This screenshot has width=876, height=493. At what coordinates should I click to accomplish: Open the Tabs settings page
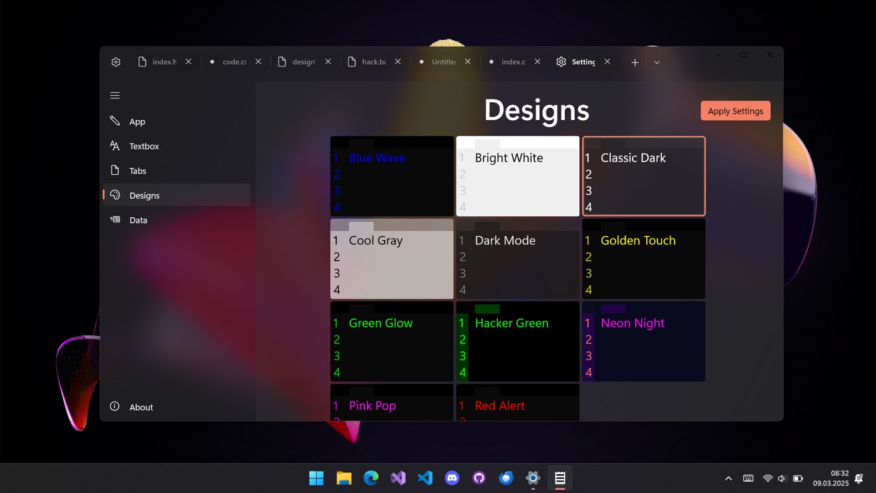[x=177, y=170]
